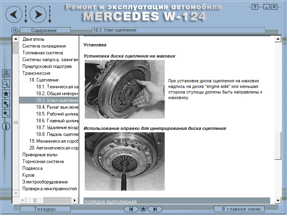This screenshot has width=287, height=215.
Task: Click contents tree scroll-down arrow
Action: point(16,193)
